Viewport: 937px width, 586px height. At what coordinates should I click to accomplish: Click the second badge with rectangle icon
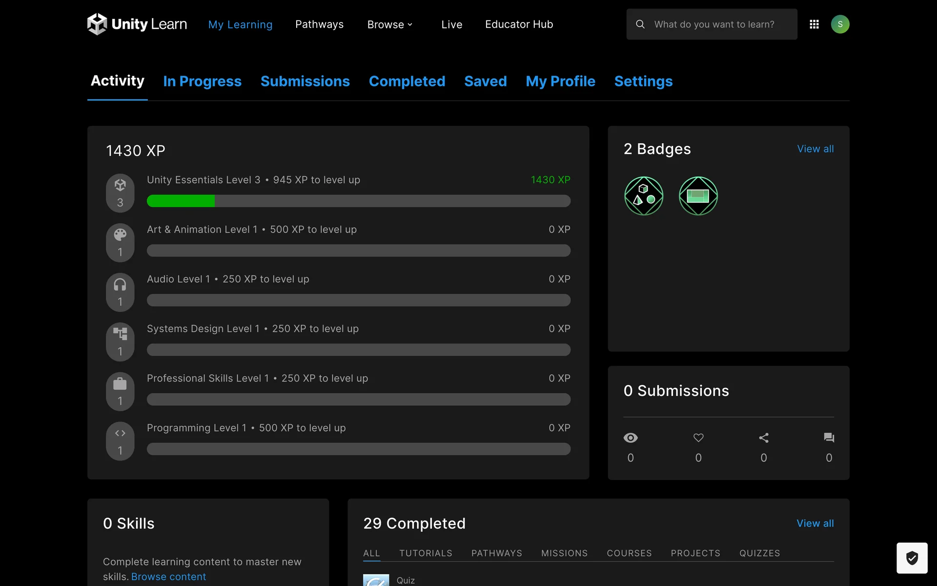pos(698,196)
